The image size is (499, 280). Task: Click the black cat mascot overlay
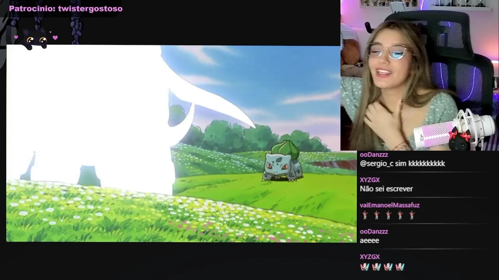(36, 39)
